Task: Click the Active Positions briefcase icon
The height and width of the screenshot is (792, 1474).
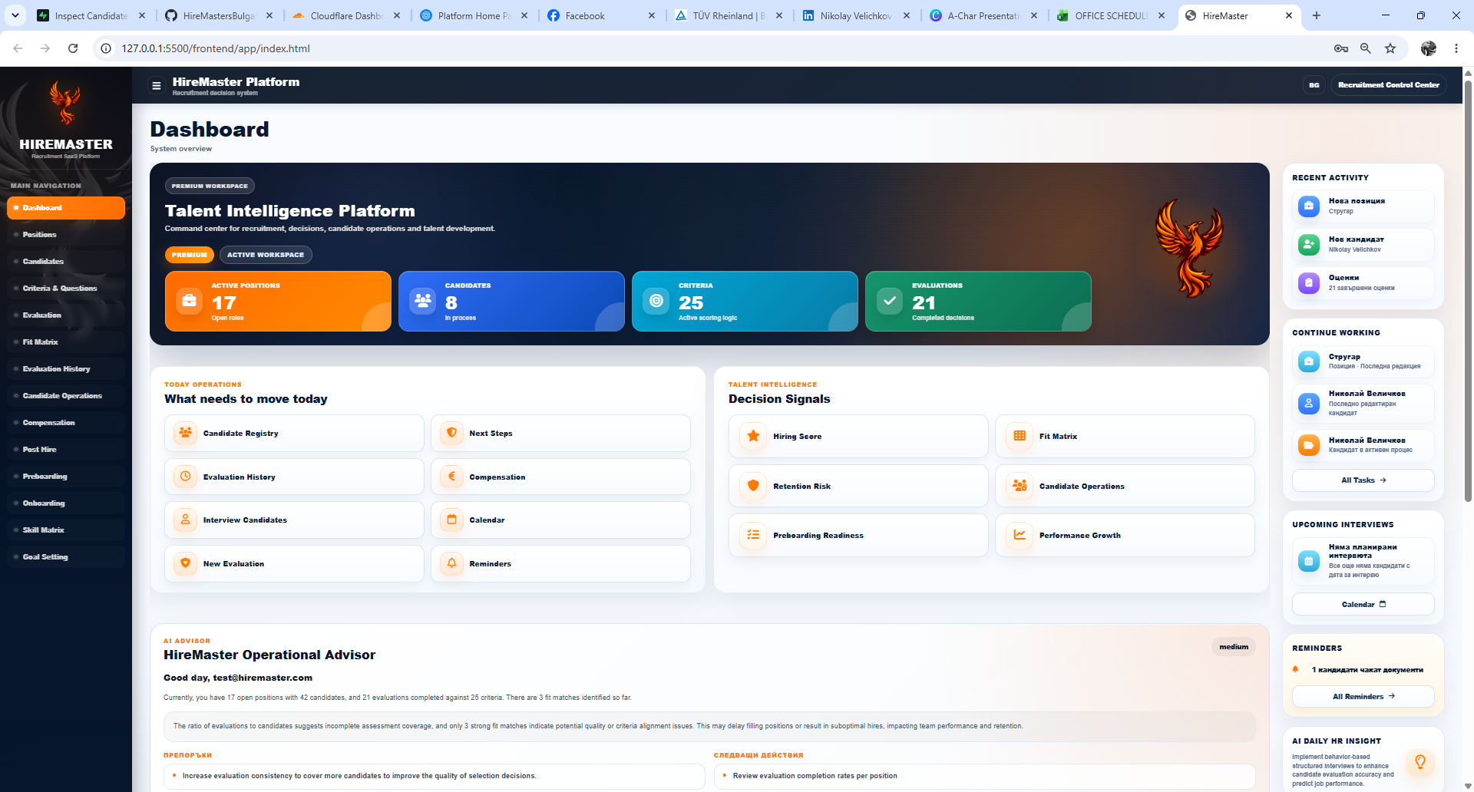Action: (189, 301)
